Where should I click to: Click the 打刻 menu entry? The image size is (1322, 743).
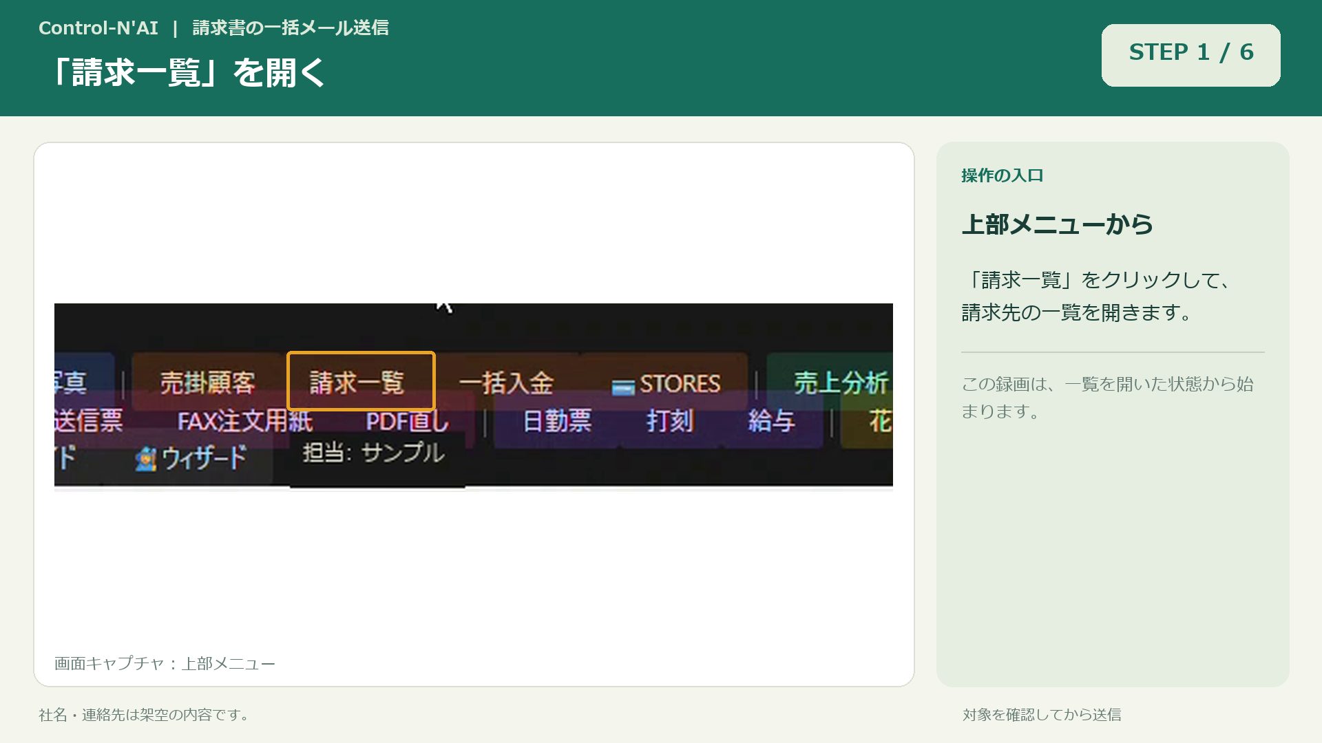[x=669, y=420]
